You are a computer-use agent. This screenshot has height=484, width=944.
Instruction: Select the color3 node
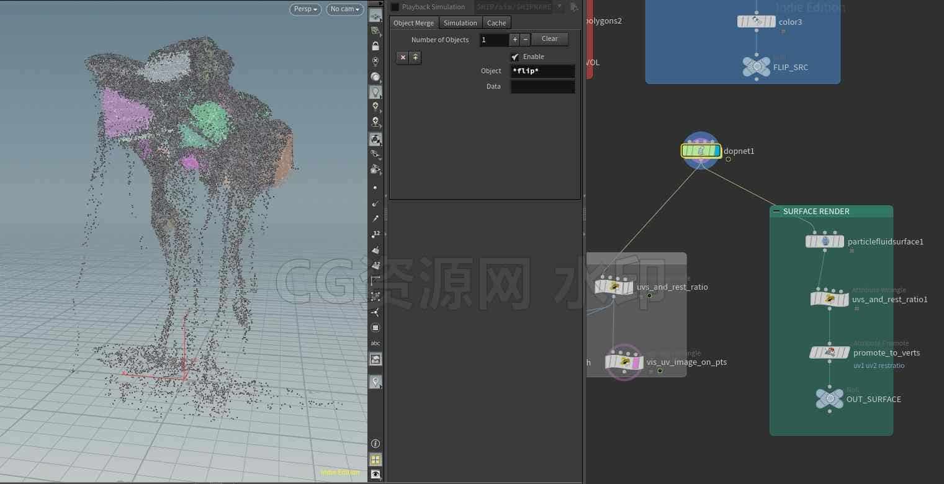(x=757, y=22)
